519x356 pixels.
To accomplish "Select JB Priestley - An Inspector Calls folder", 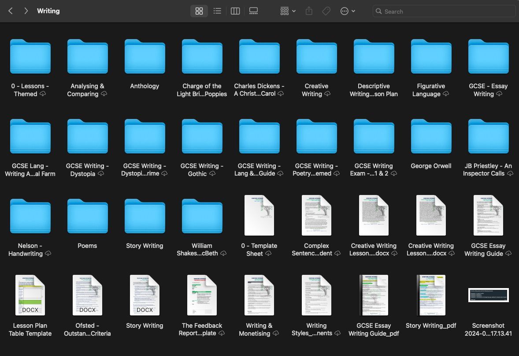I will [488, 136].
